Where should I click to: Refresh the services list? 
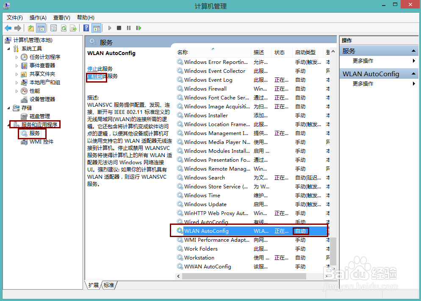pos(63,28)
